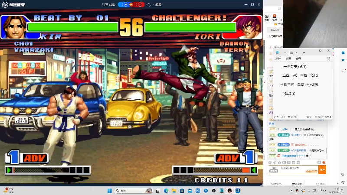Click the orange send button in the chat
The height and width of the screenshot is (195, 347).
tap(322, 170)
